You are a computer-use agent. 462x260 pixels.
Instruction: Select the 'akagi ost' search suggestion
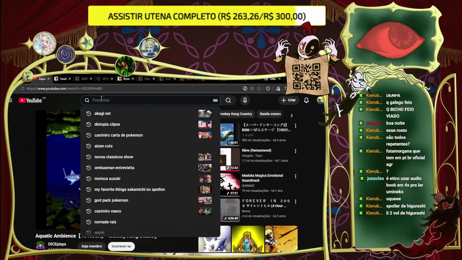[150, 113]
